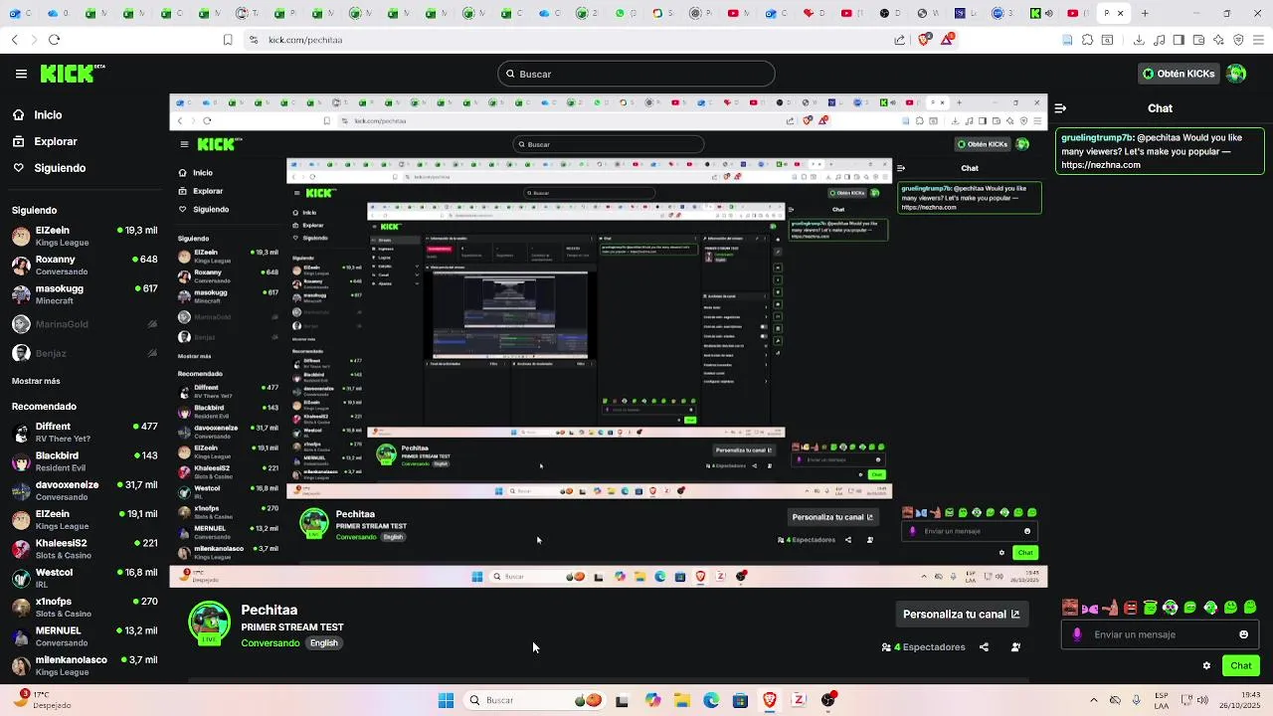
Task: Click the share stream icon
Action: 984,647
